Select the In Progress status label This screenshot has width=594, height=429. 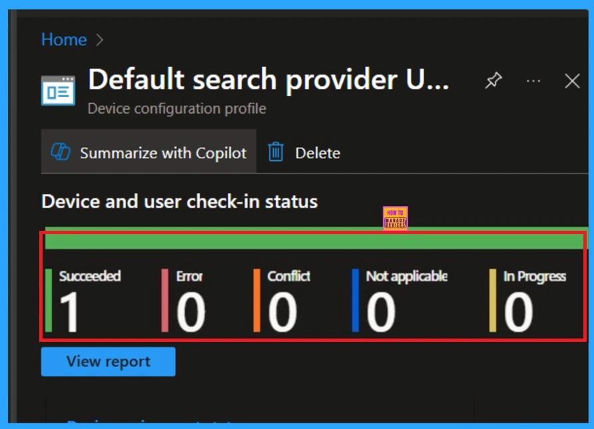coord(535,277)
